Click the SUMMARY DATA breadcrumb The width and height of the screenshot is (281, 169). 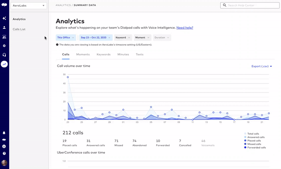pos(85,5)
